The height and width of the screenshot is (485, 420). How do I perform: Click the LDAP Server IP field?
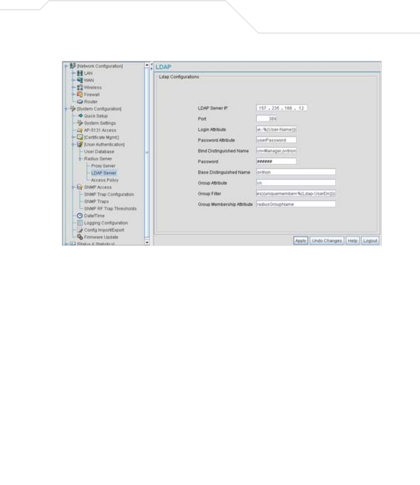point(282,108)
